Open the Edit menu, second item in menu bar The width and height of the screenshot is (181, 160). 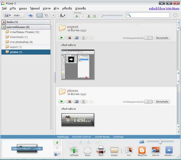(x=13, y=8)
